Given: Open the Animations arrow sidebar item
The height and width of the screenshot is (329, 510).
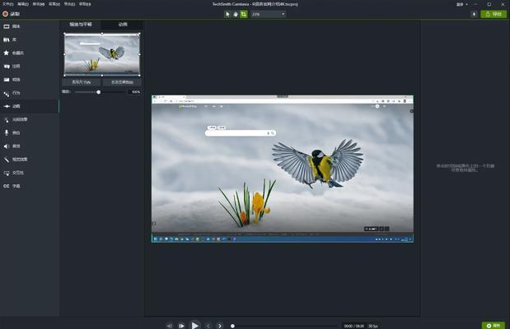Looking at the screenshot, I should point(30,106).
